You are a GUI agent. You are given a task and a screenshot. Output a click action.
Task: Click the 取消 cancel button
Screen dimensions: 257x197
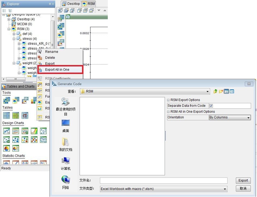pos(243,188)
